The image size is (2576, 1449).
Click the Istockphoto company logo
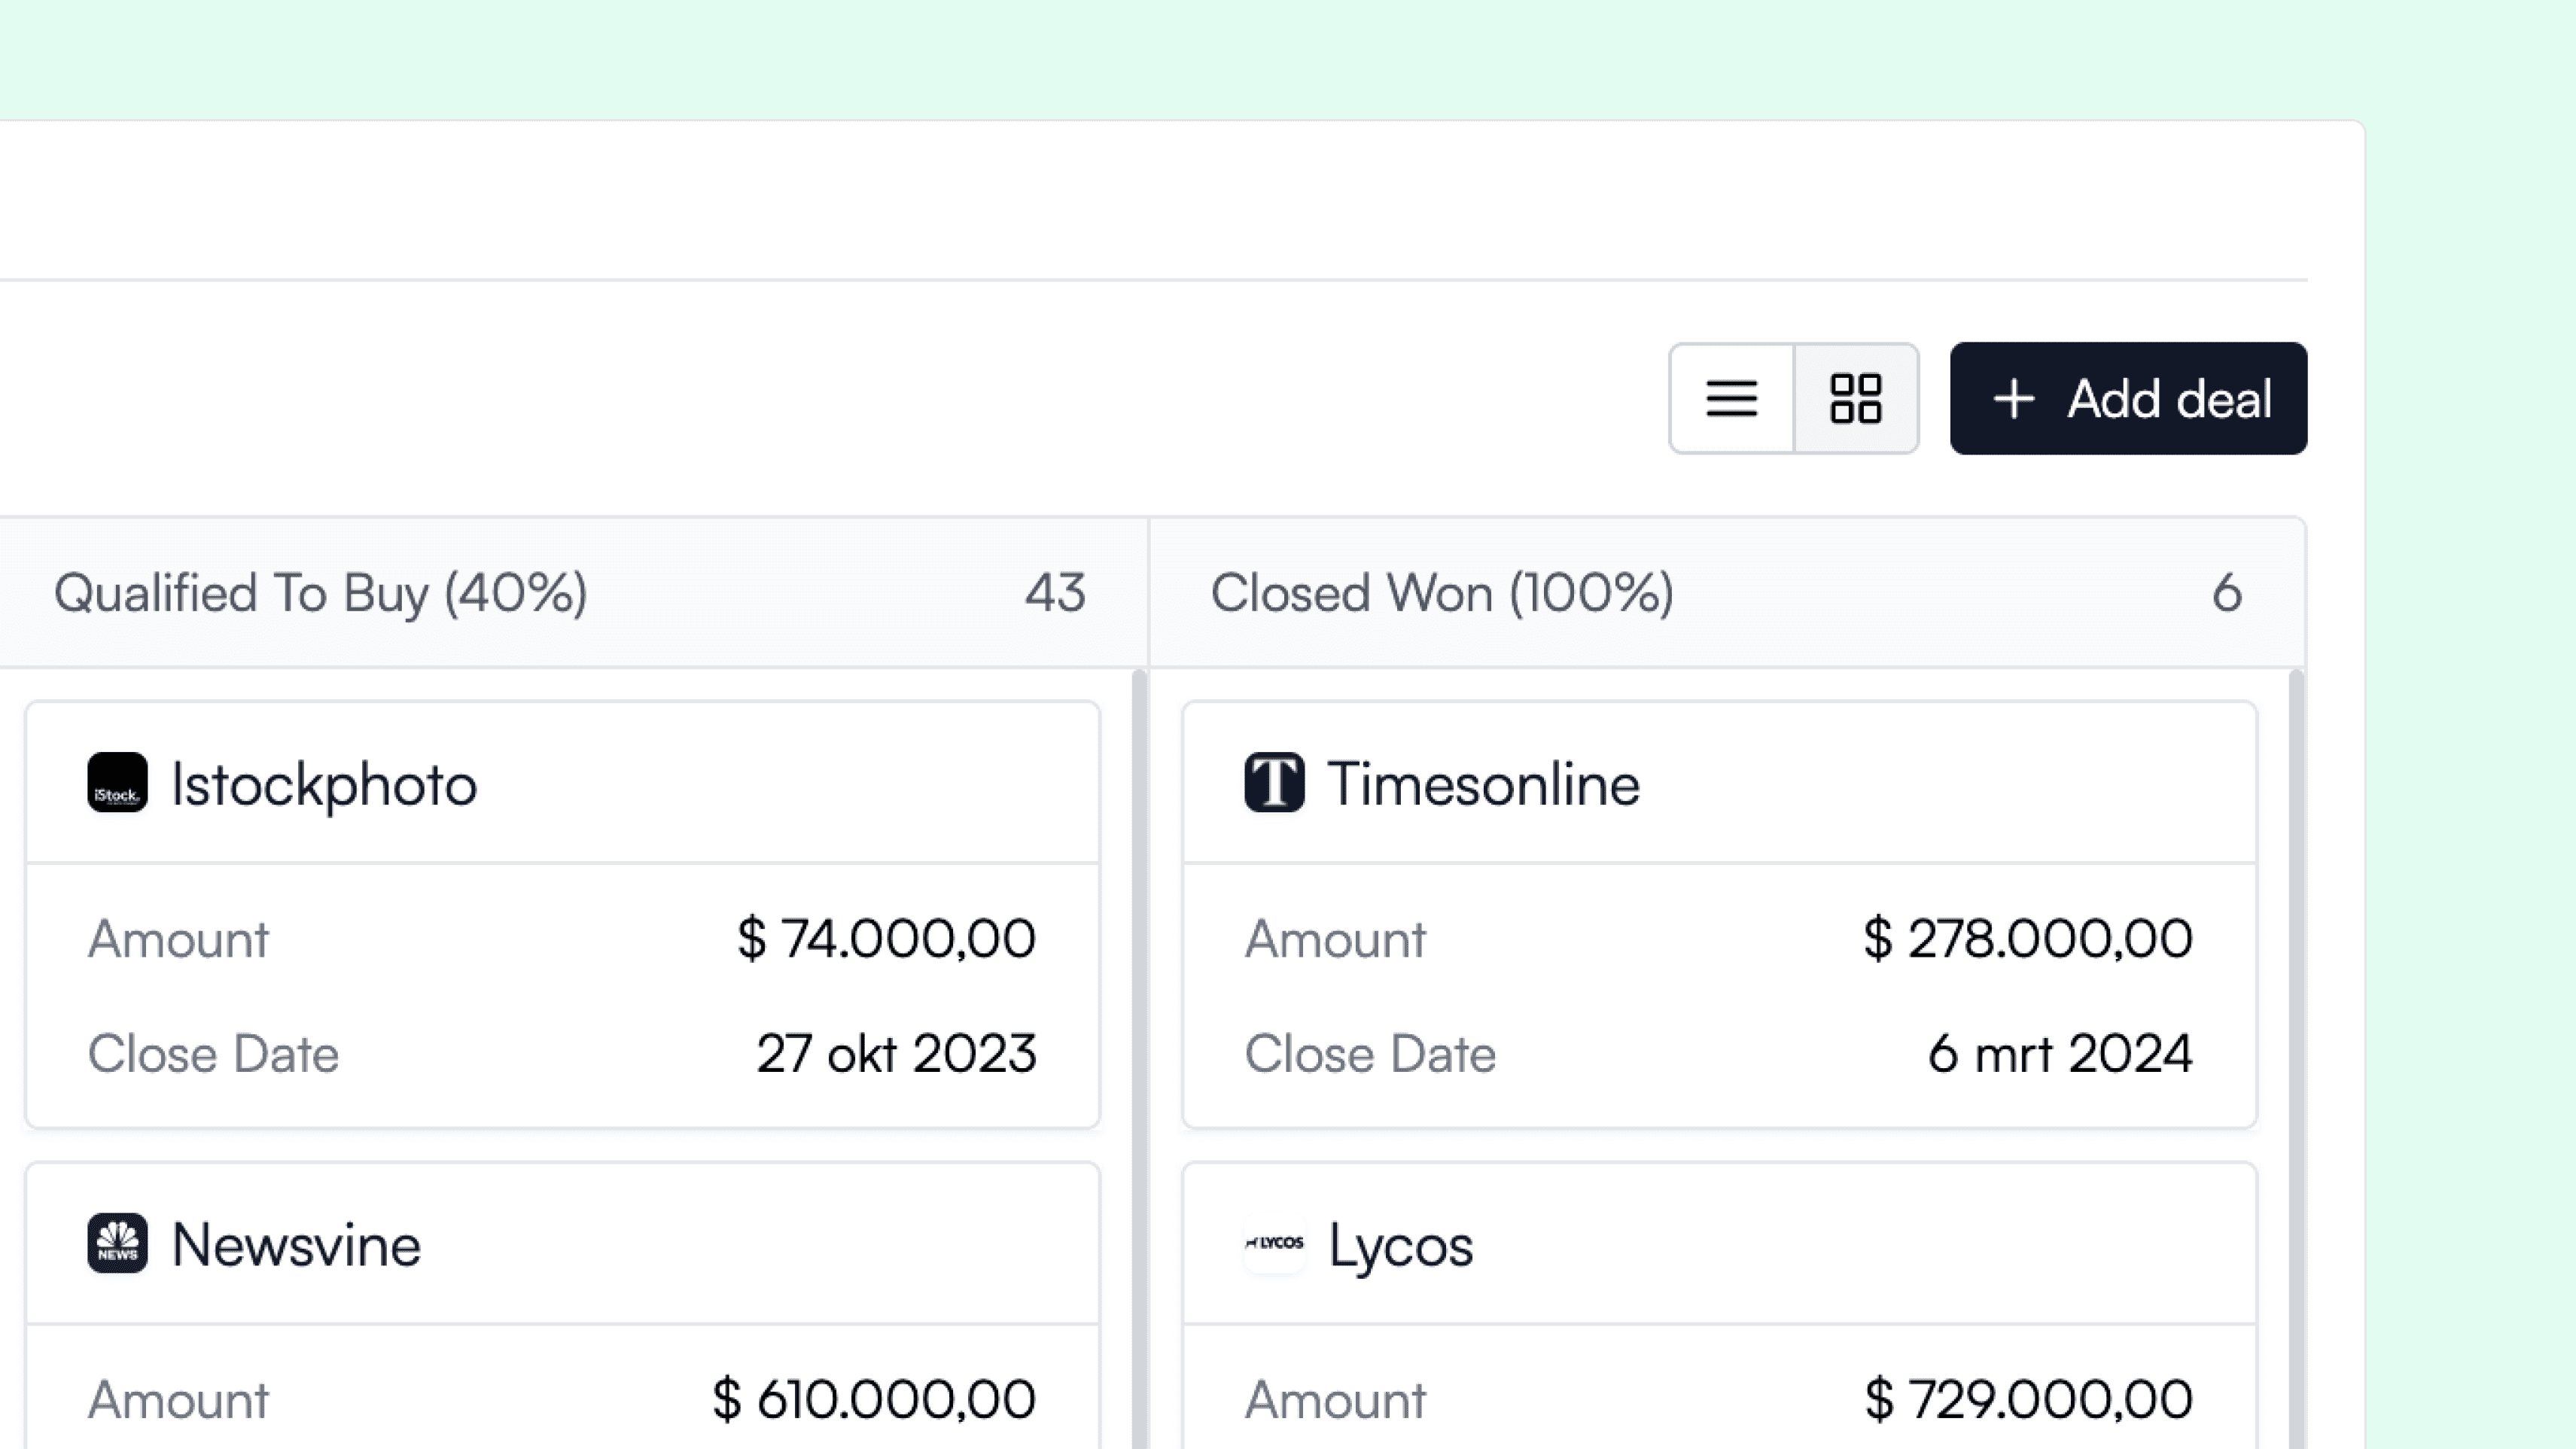coord(117,782)
